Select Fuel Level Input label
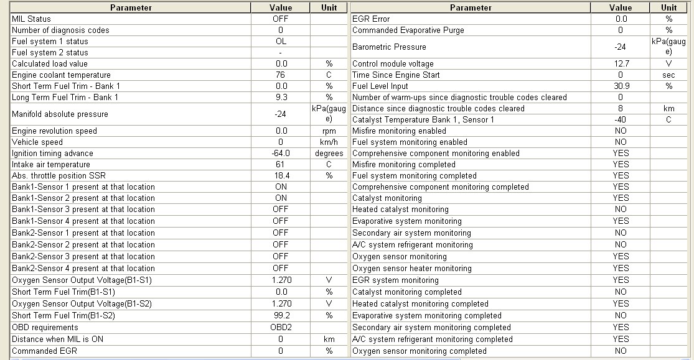Image resolution: width=694 pixels, height=360 pixels. click(x=380, y=86)
